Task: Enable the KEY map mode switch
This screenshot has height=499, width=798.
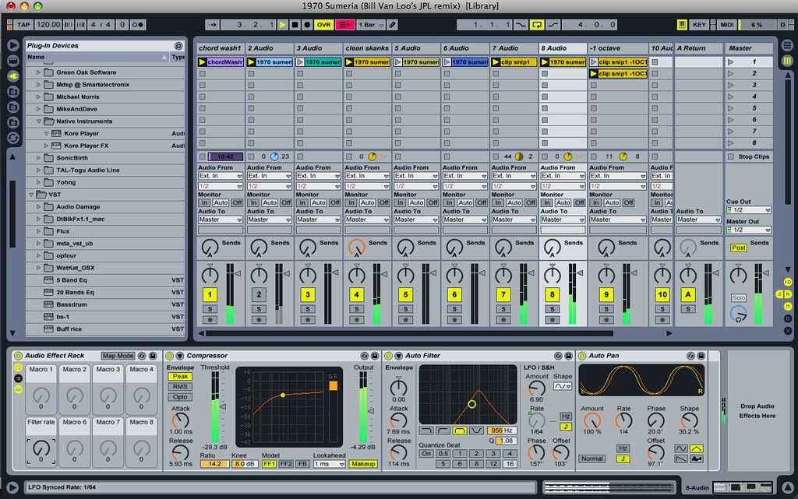Action: [x=699, y=24]
